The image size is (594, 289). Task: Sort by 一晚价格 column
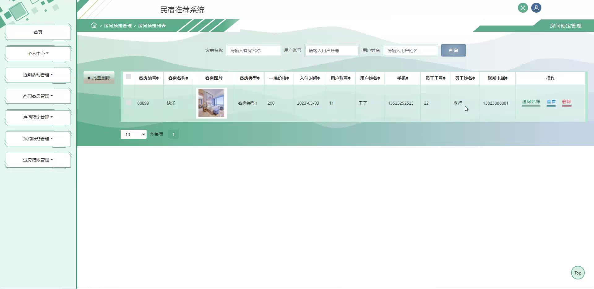tap(279, 78)
